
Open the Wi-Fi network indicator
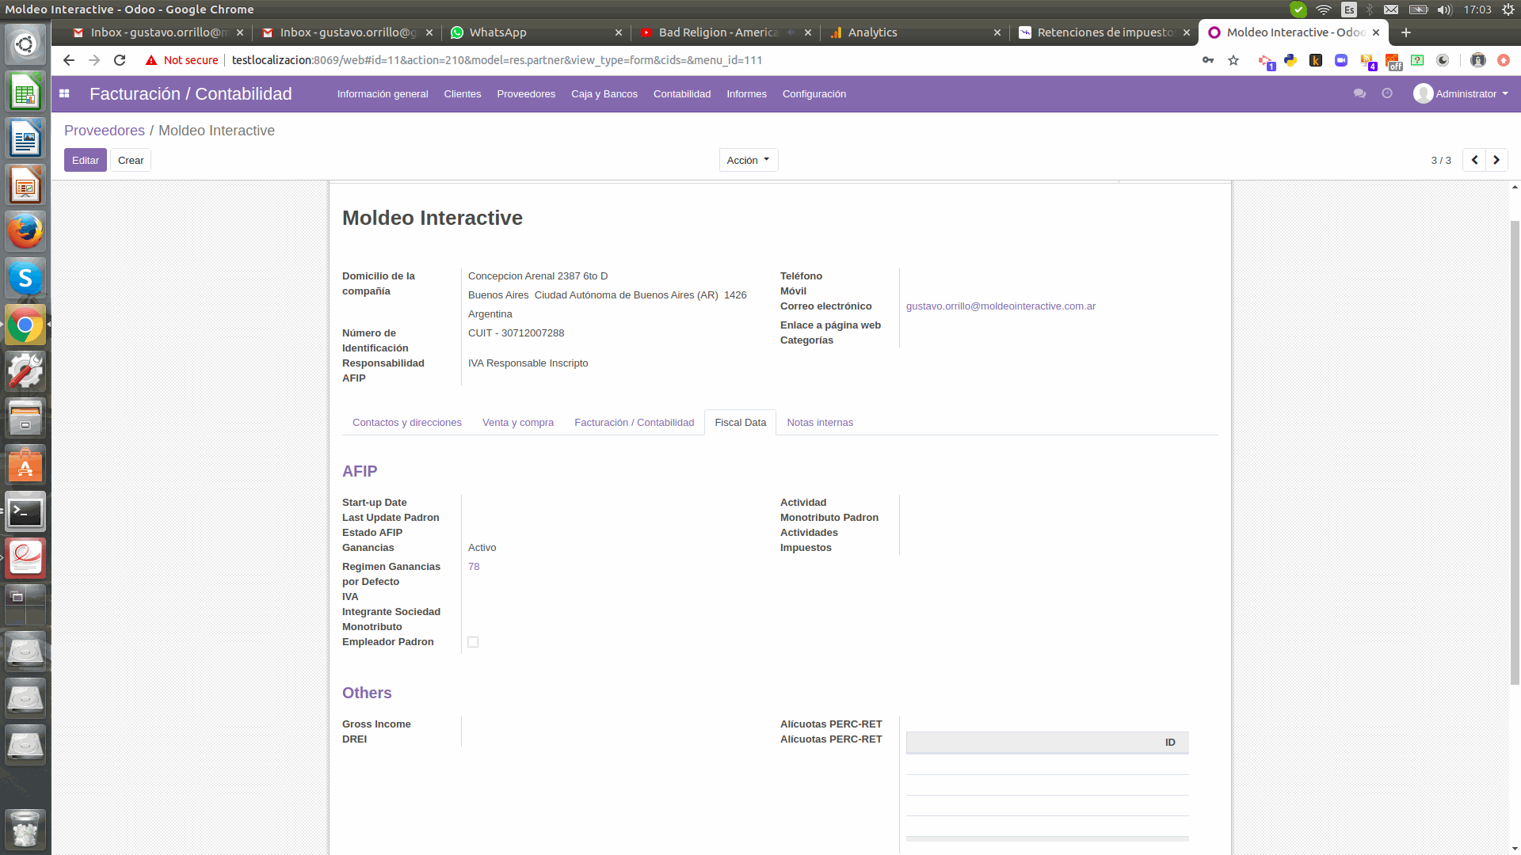coord(1324,9)
